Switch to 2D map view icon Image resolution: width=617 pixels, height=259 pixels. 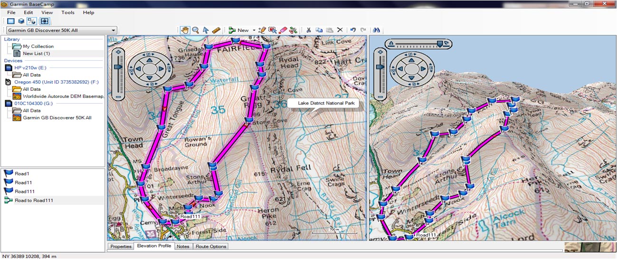coord(10,21)
